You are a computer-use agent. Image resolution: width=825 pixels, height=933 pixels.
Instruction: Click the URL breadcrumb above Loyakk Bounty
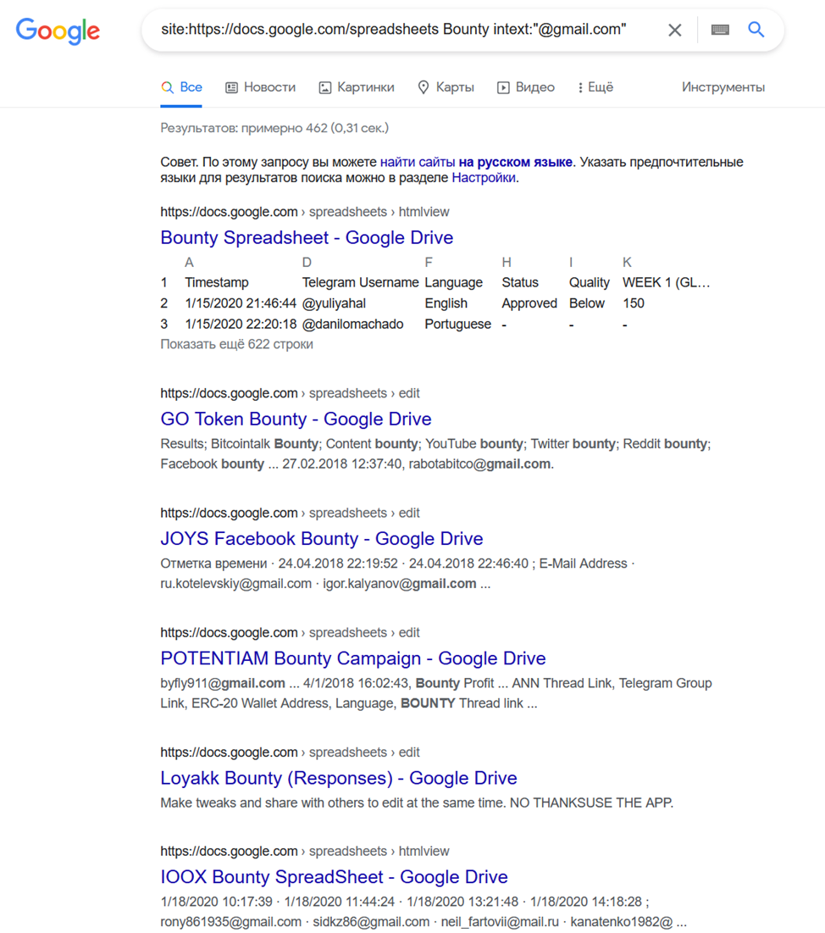click(291, 753)
